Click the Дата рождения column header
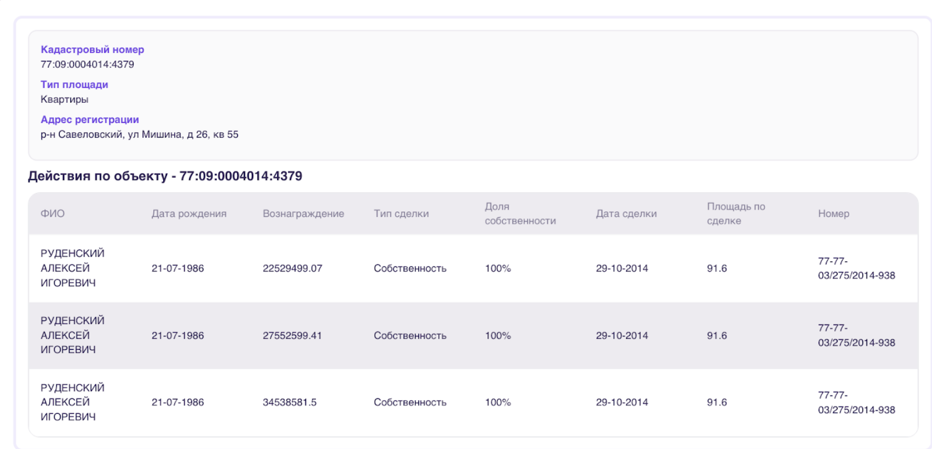932x449 pixels. click(189, 213)
